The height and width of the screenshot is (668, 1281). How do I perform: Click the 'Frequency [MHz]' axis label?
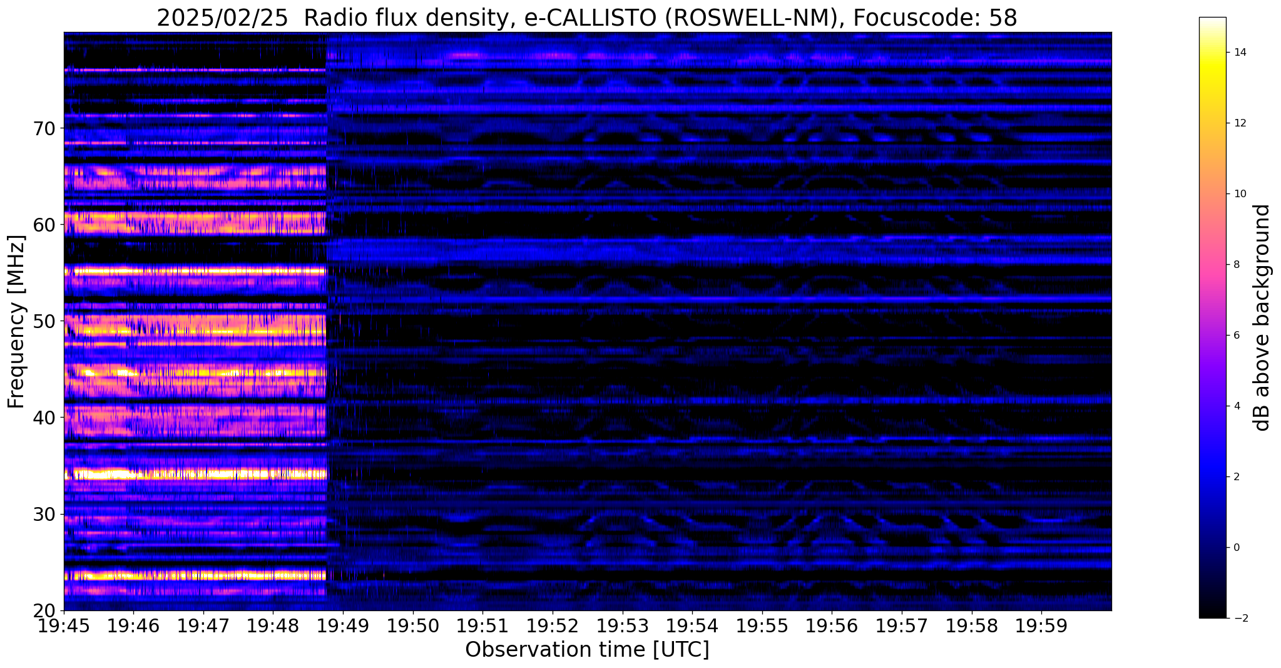(16, 322)
